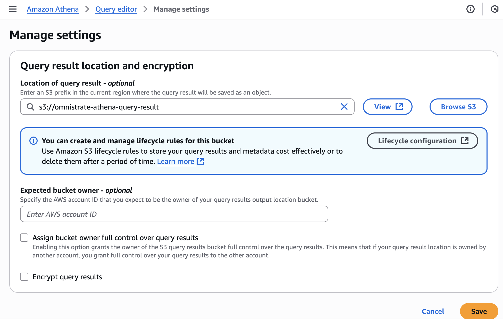Click the info icon in lifecycle rules banner
Image resolution: width=503 pixels, height=319 pixels.
pos(33,141)
